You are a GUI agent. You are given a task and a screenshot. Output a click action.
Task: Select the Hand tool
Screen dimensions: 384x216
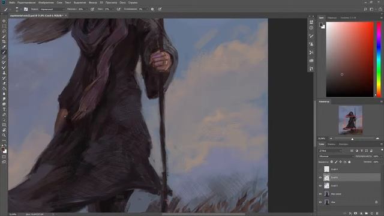click(4, 130)
